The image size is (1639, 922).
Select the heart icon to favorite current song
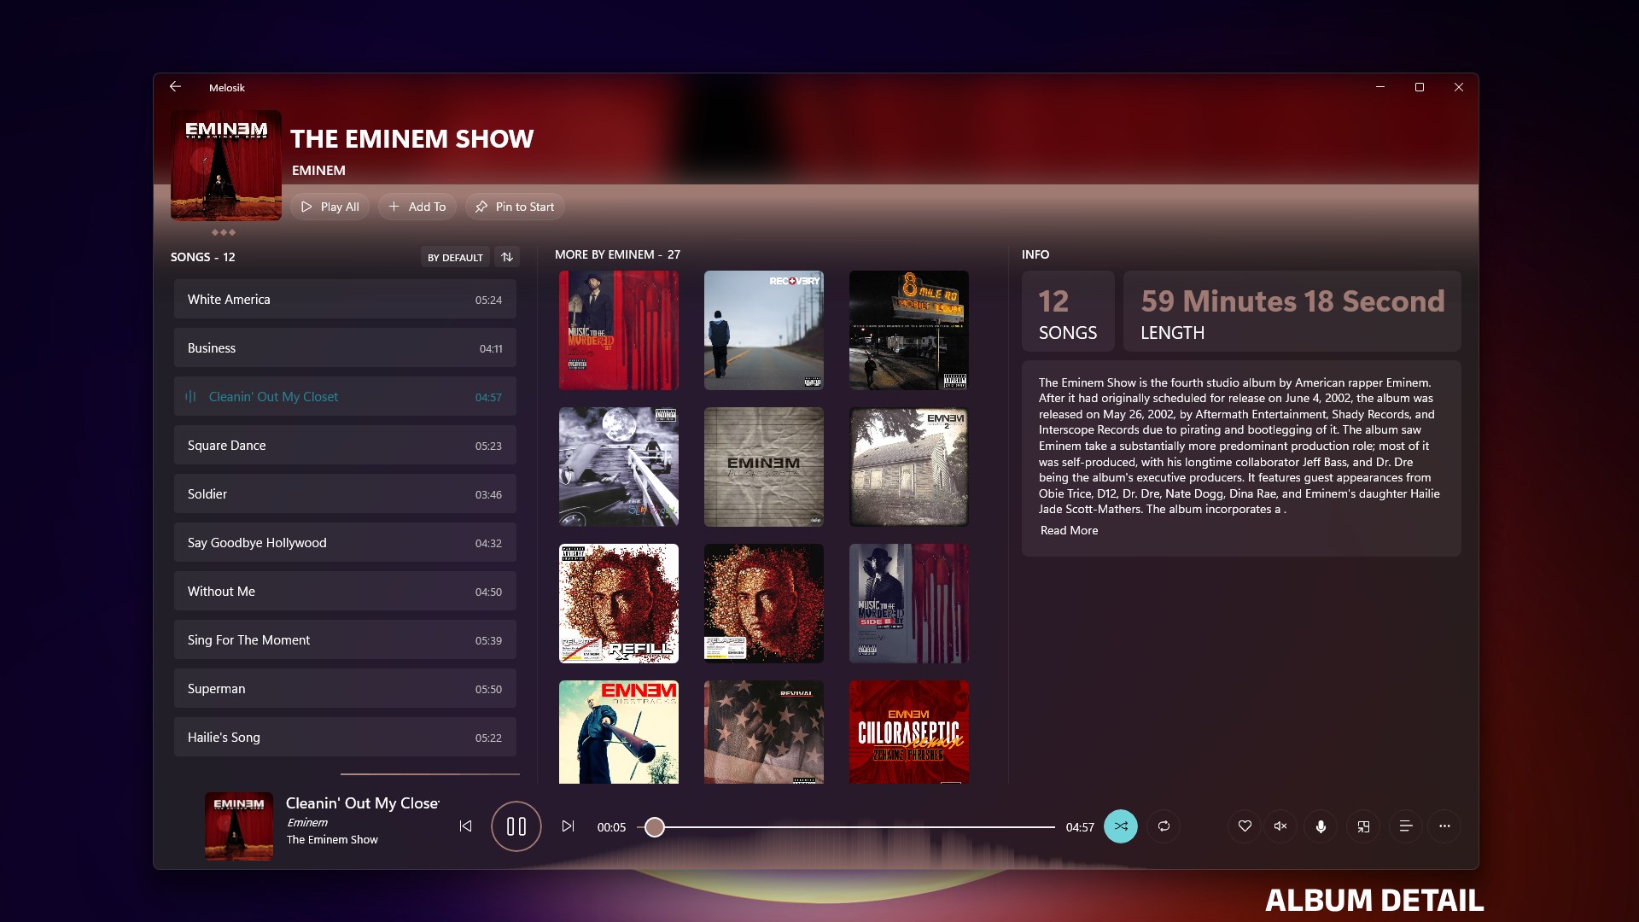1245,826
